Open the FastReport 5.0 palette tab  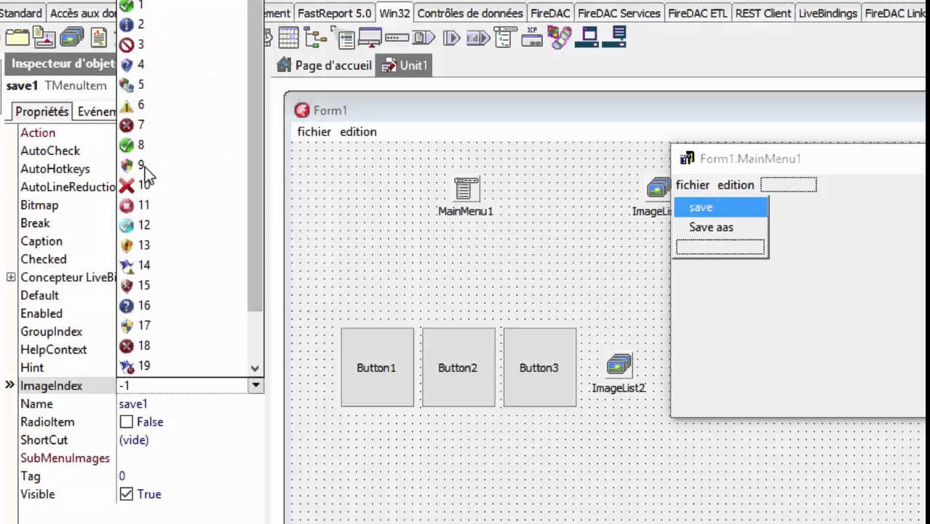coord(335,13)
